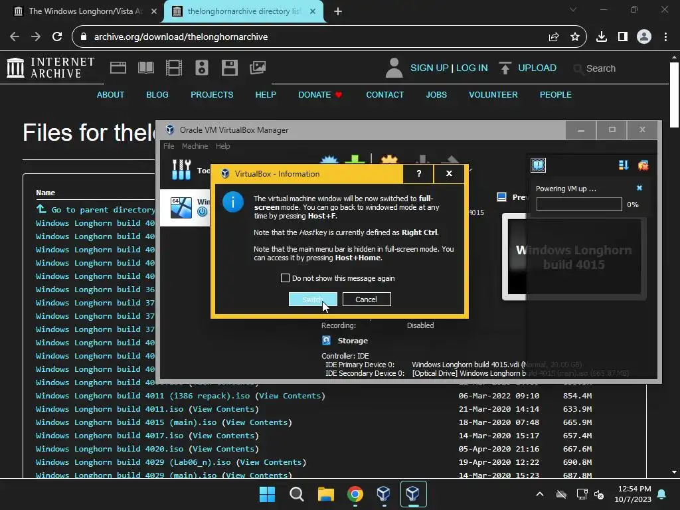Close the VirtualBox Information dialog
The image size is (680, 510).
pos(449,173)
